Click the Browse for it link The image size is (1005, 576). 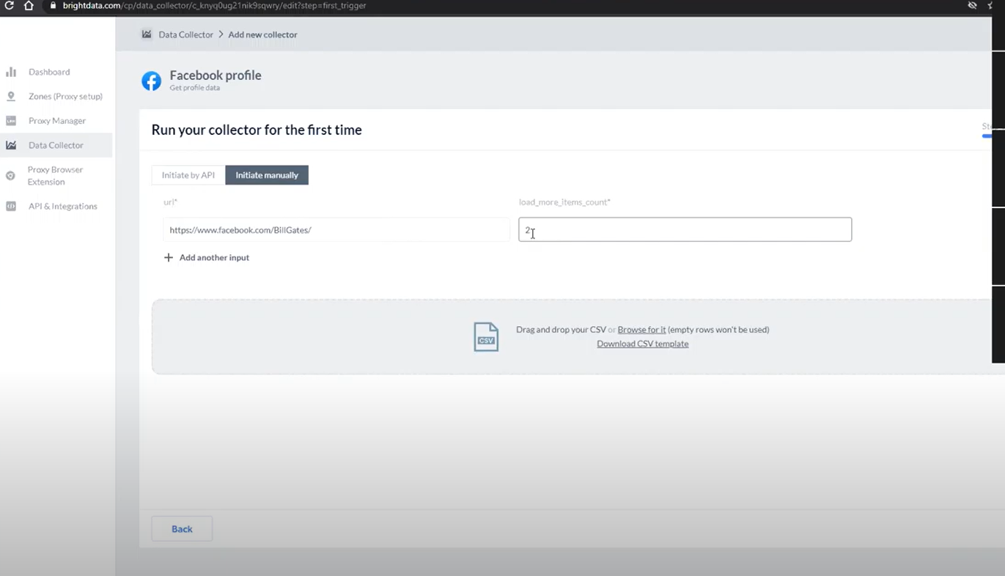tap(641, 330)
